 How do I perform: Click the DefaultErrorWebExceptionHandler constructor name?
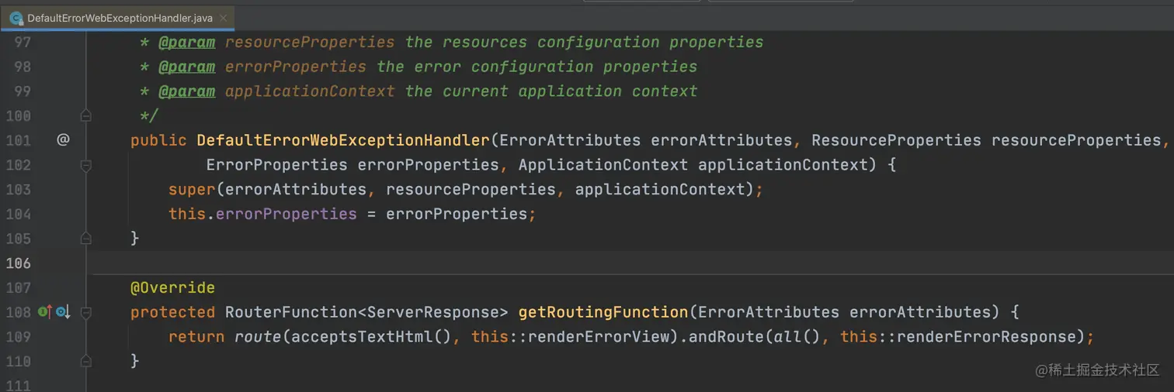point(342,140)
